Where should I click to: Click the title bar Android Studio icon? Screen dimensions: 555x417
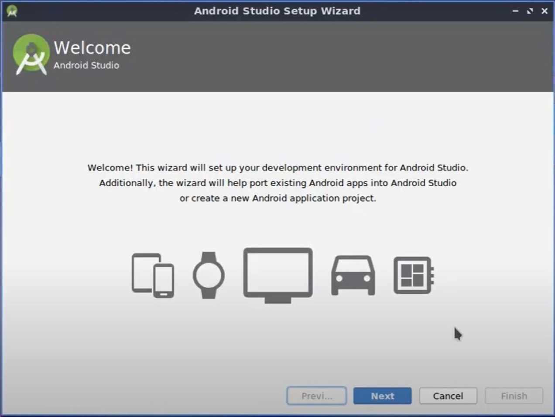point(12,11)
